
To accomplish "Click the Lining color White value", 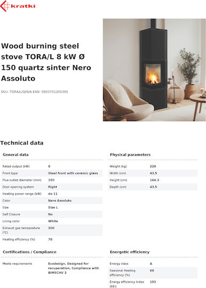I will click(53, 221).
